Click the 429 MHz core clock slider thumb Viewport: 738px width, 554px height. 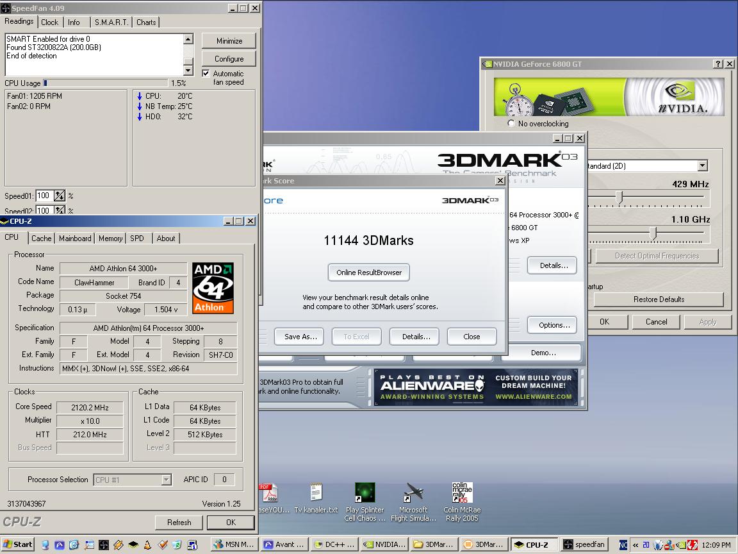click(x=619, y=197)
